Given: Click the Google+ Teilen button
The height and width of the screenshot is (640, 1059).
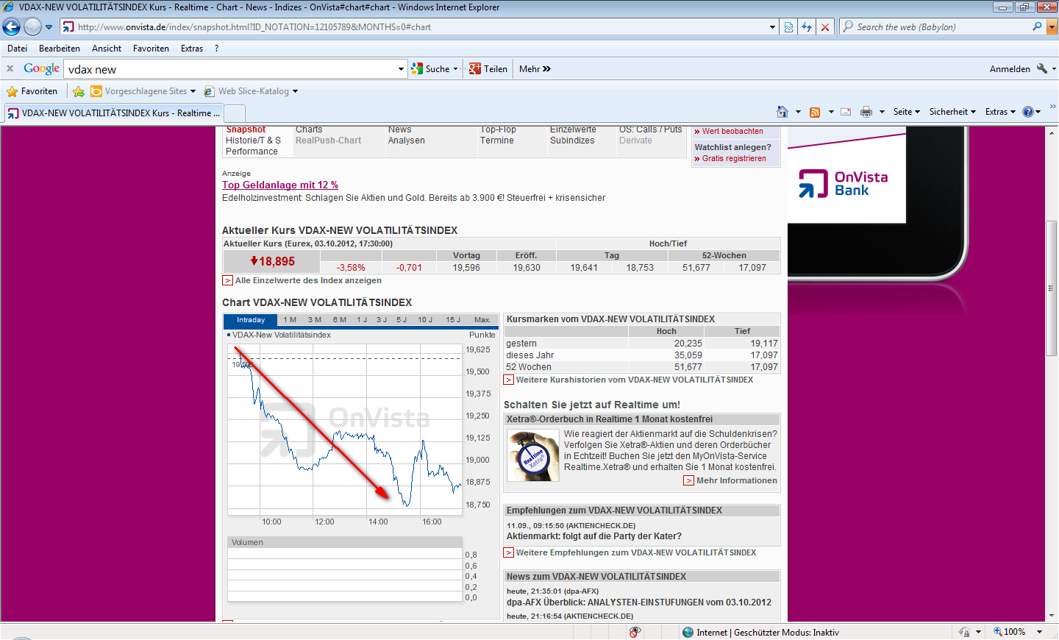Looking at the screenshot, I should (x=488, y=69).
